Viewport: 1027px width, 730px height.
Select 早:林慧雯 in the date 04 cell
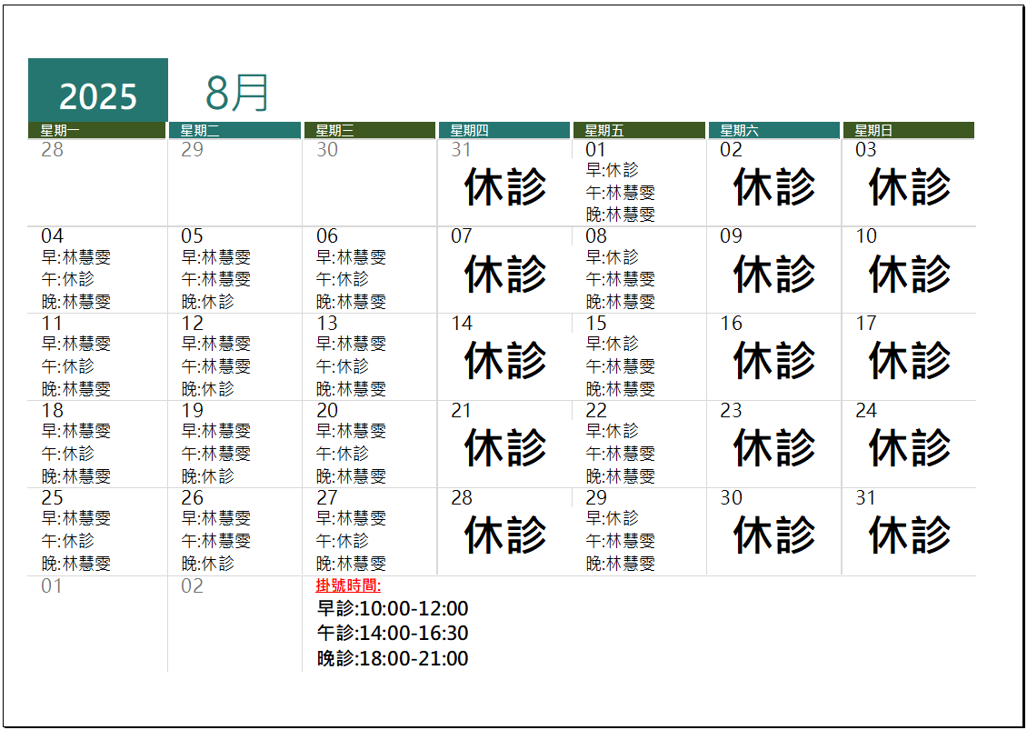click(76, 257)
